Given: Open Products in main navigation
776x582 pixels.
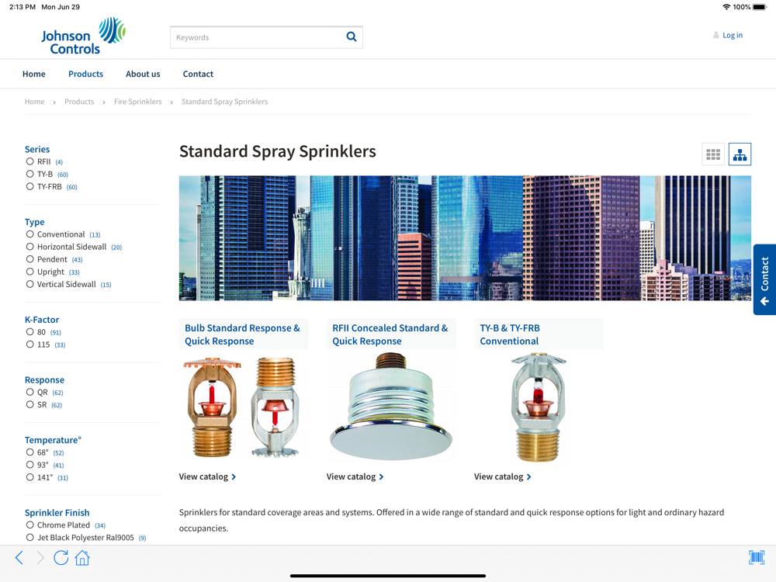Looking at the screenshot, I should coord(85,74).
